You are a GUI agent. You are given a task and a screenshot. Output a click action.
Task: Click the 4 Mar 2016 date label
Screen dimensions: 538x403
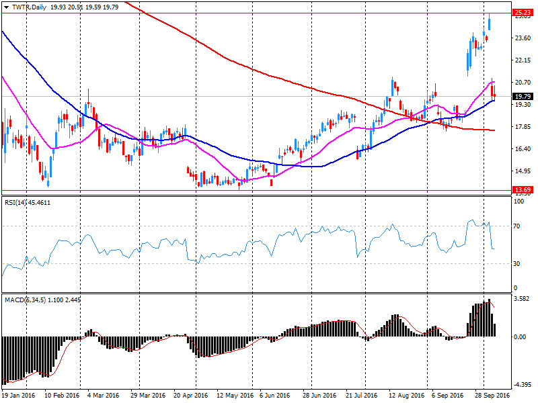coord(104,395)
